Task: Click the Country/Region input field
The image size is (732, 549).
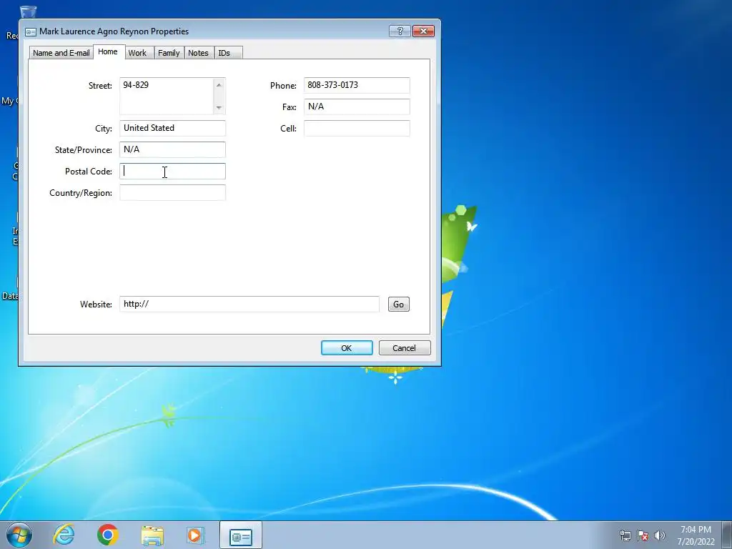Action: coord(172,193)
